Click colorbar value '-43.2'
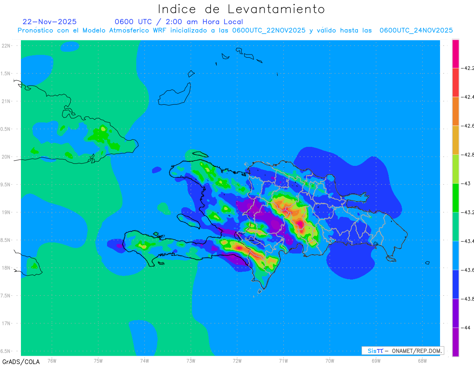 pos(468,212)
